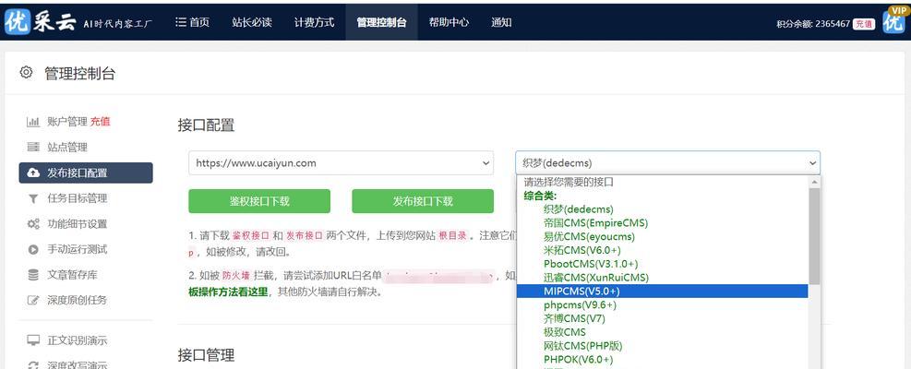Viewport: 911px width, 369px height.
Task: Open the VIP user avatar
Action: [x=893, y=22]
